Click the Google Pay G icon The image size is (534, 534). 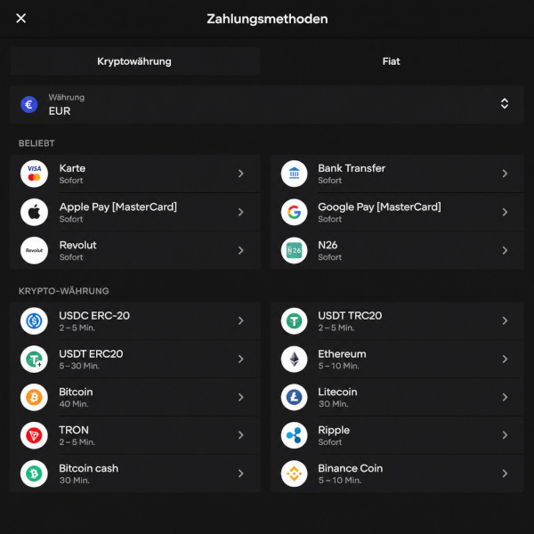[295, 212]
